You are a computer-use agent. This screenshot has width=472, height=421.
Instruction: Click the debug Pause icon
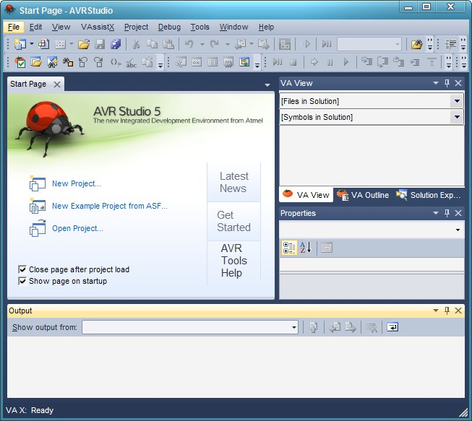[330, 62]
